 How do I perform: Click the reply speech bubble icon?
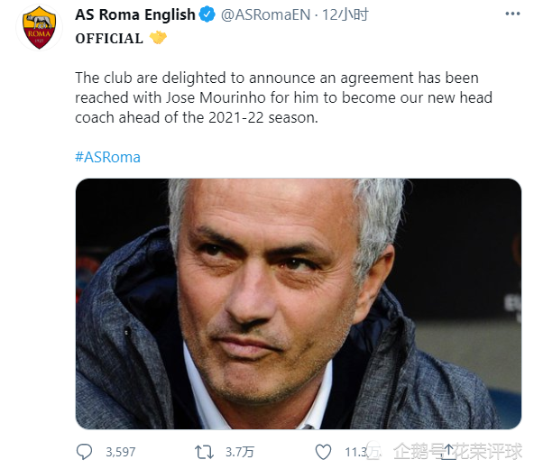(x=84, y=452)
